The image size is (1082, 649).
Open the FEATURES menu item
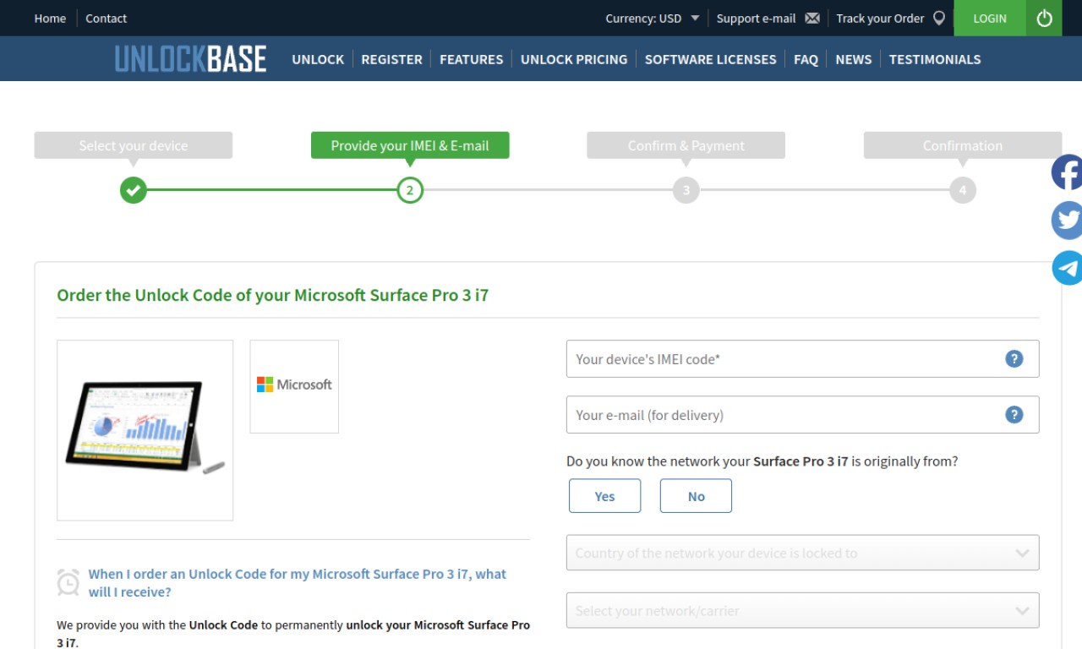[471, 59]
